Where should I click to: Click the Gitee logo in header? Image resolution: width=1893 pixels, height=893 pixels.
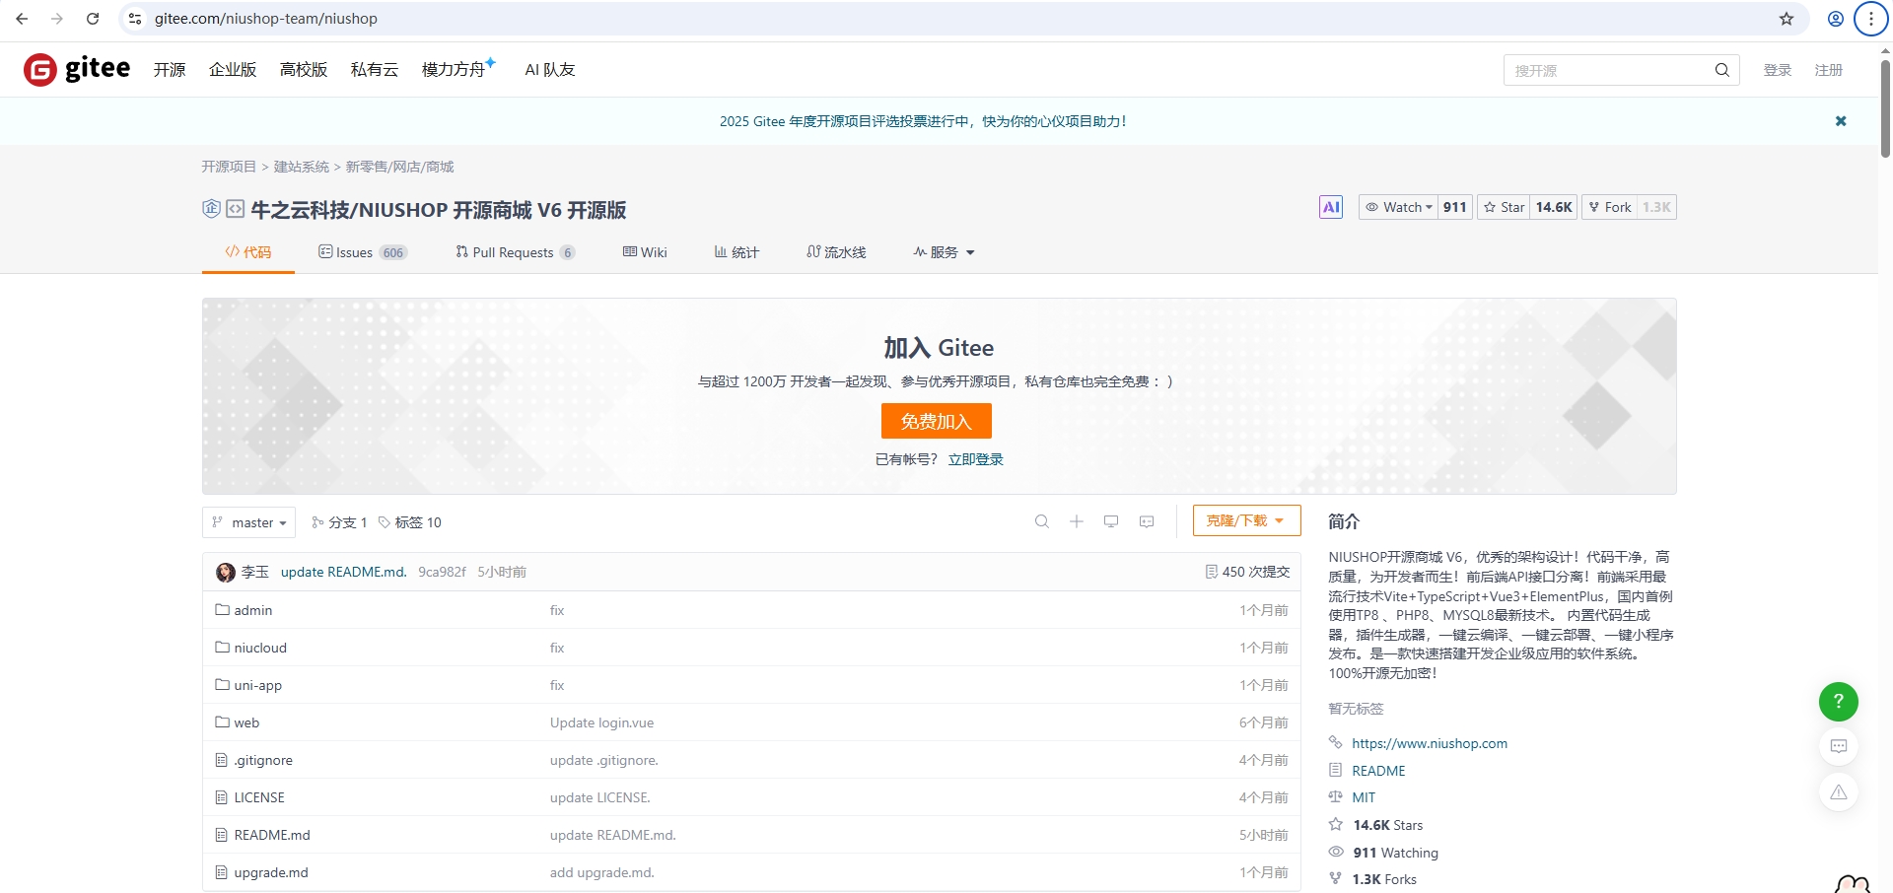pos(77,69)
